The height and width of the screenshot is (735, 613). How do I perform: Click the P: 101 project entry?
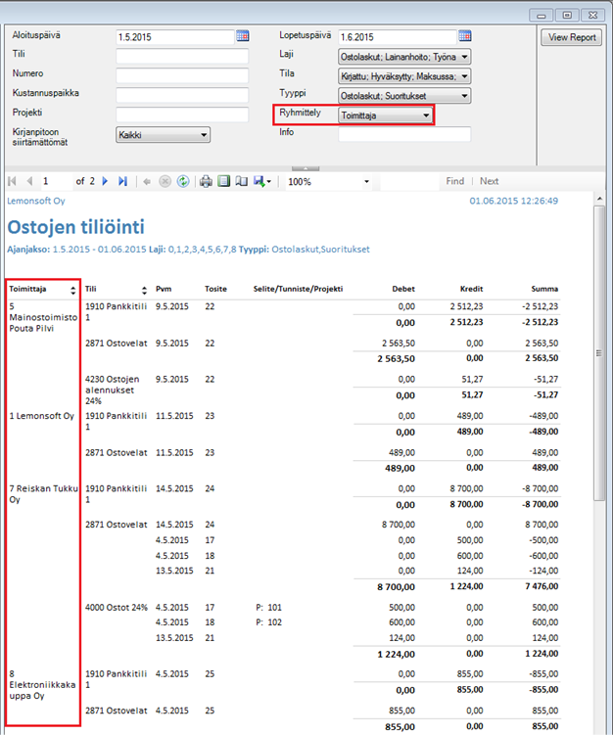[268, 608]
